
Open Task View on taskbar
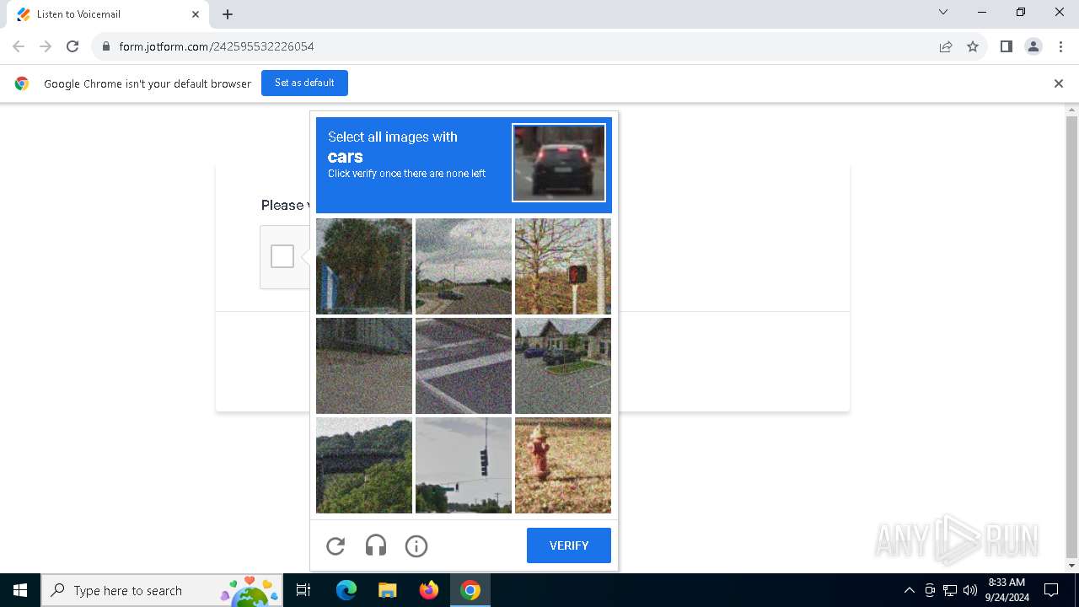(303, 590)
